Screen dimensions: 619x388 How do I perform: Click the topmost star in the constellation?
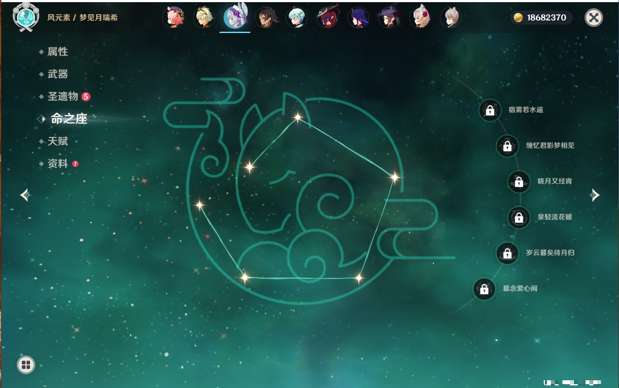click(x=297, y=117)
